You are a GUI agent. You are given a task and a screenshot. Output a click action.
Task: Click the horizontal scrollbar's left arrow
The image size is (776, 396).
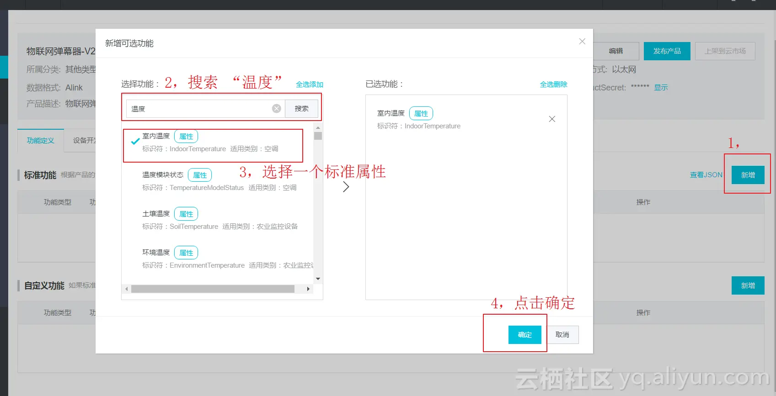click(127, 289)
